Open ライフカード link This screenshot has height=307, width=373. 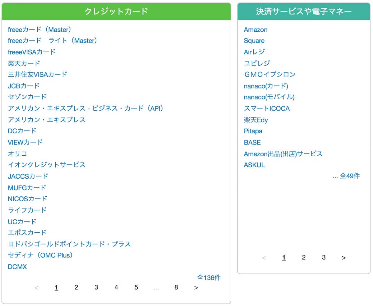(x=27, y=210)
